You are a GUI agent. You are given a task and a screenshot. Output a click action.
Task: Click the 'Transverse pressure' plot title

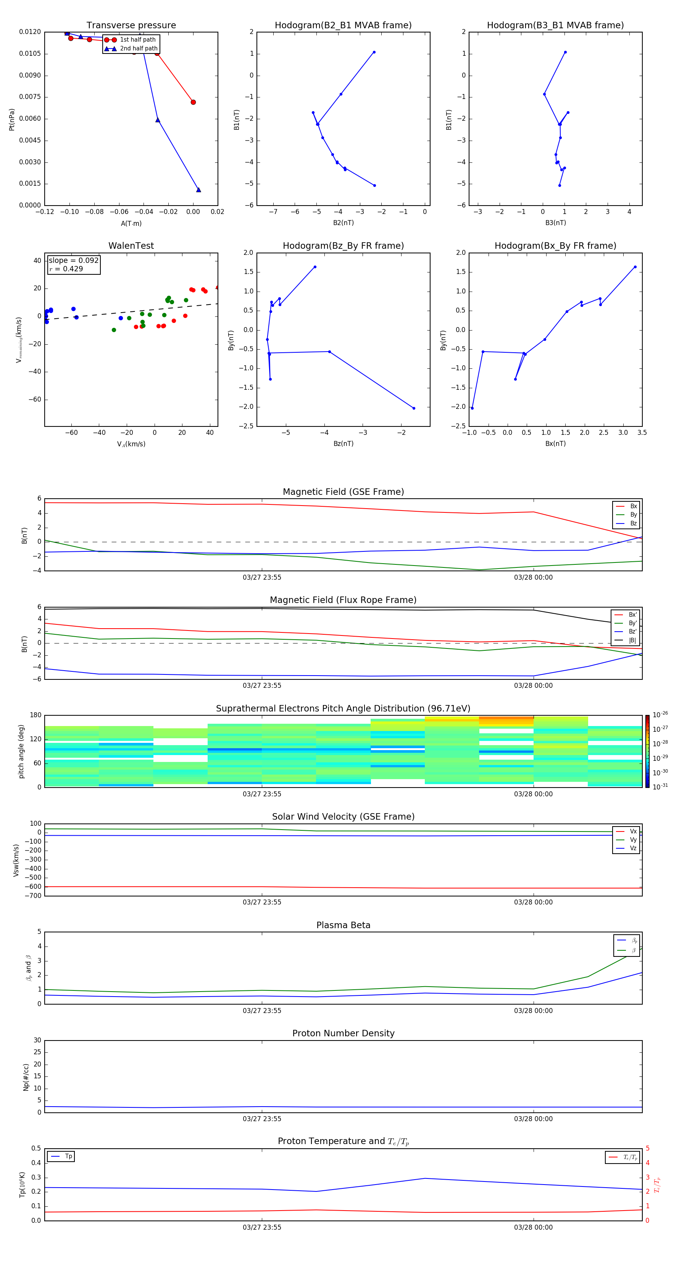pos(131,26)
